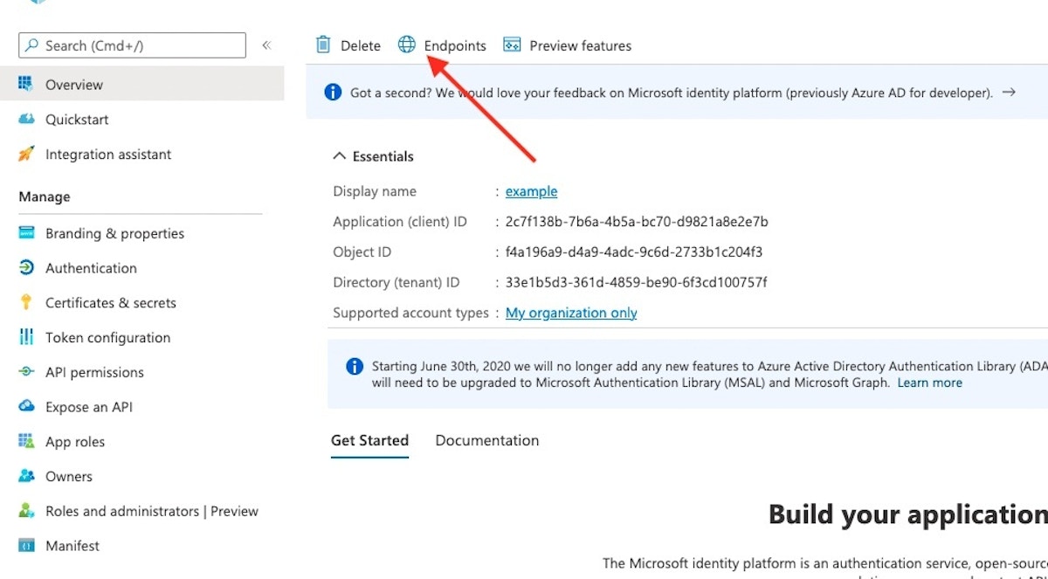Follow the Learn more link
Screen dimensions: 1048x579
coord(929,383)
